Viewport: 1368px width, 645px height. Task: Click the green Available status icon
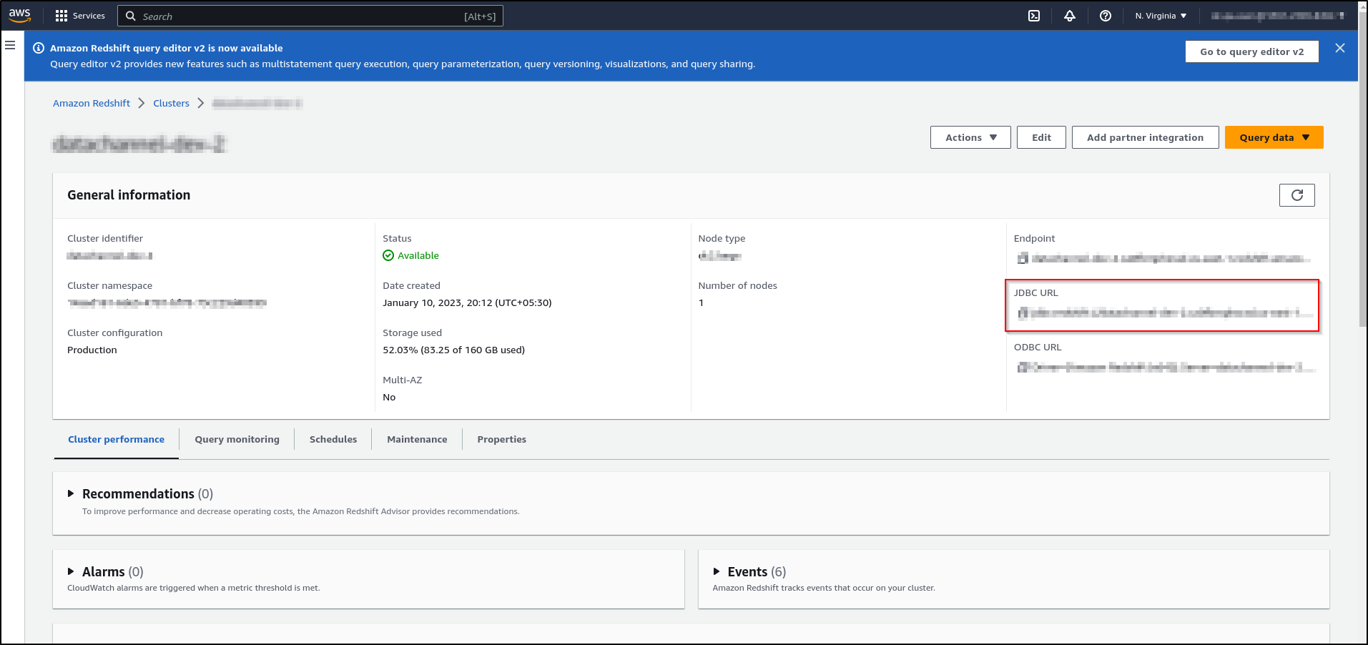click(x=388, y=255)
